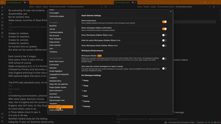Select Quick Switcher++ plugin settings
221x124 pixels.
[x=56, y=91]
